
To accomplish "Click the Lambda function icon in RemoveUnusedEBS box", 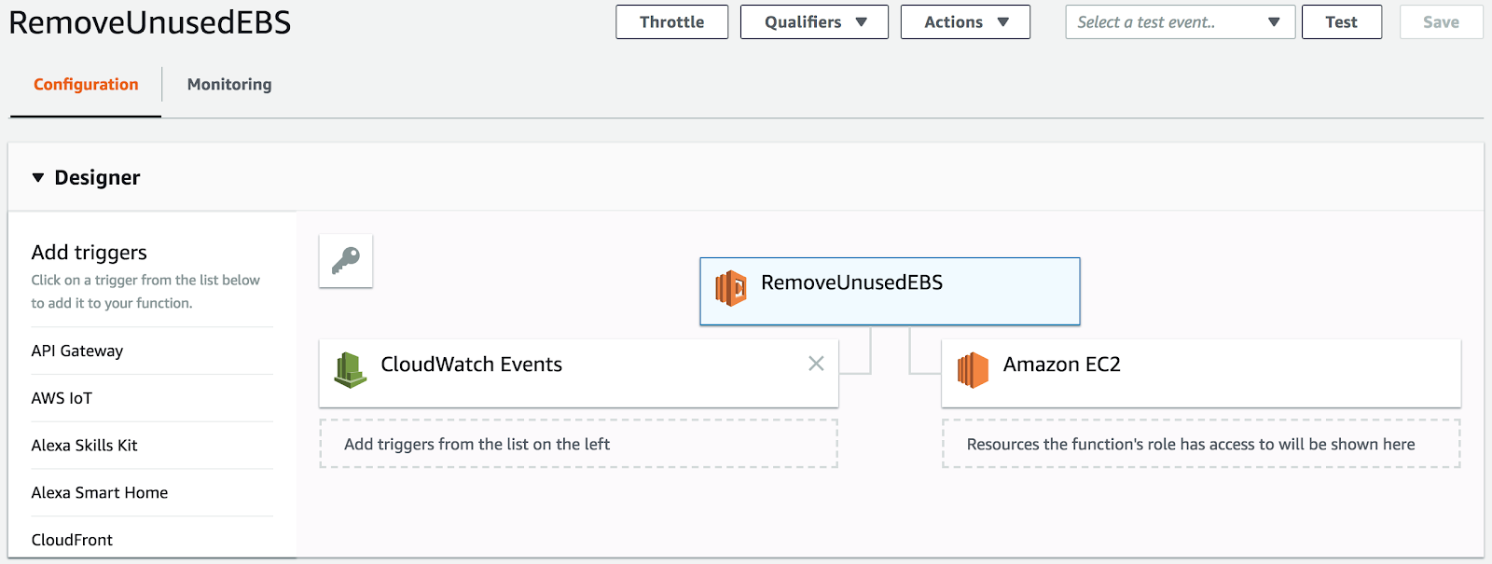I will [x=731, y=288].
